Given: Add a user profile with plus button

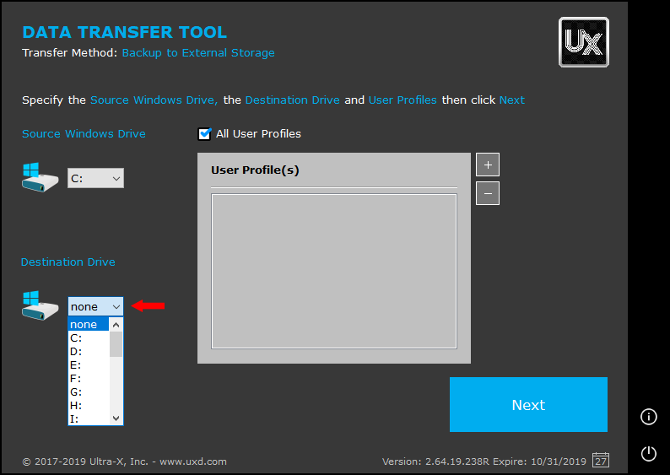Looking at the screenshot, I should pos(488,165).
